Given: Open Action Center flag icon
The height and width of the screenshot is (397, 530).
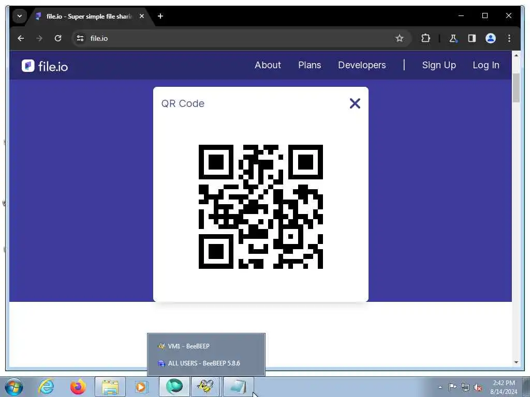Looking at the screenshot, I should tap(452, 387).
